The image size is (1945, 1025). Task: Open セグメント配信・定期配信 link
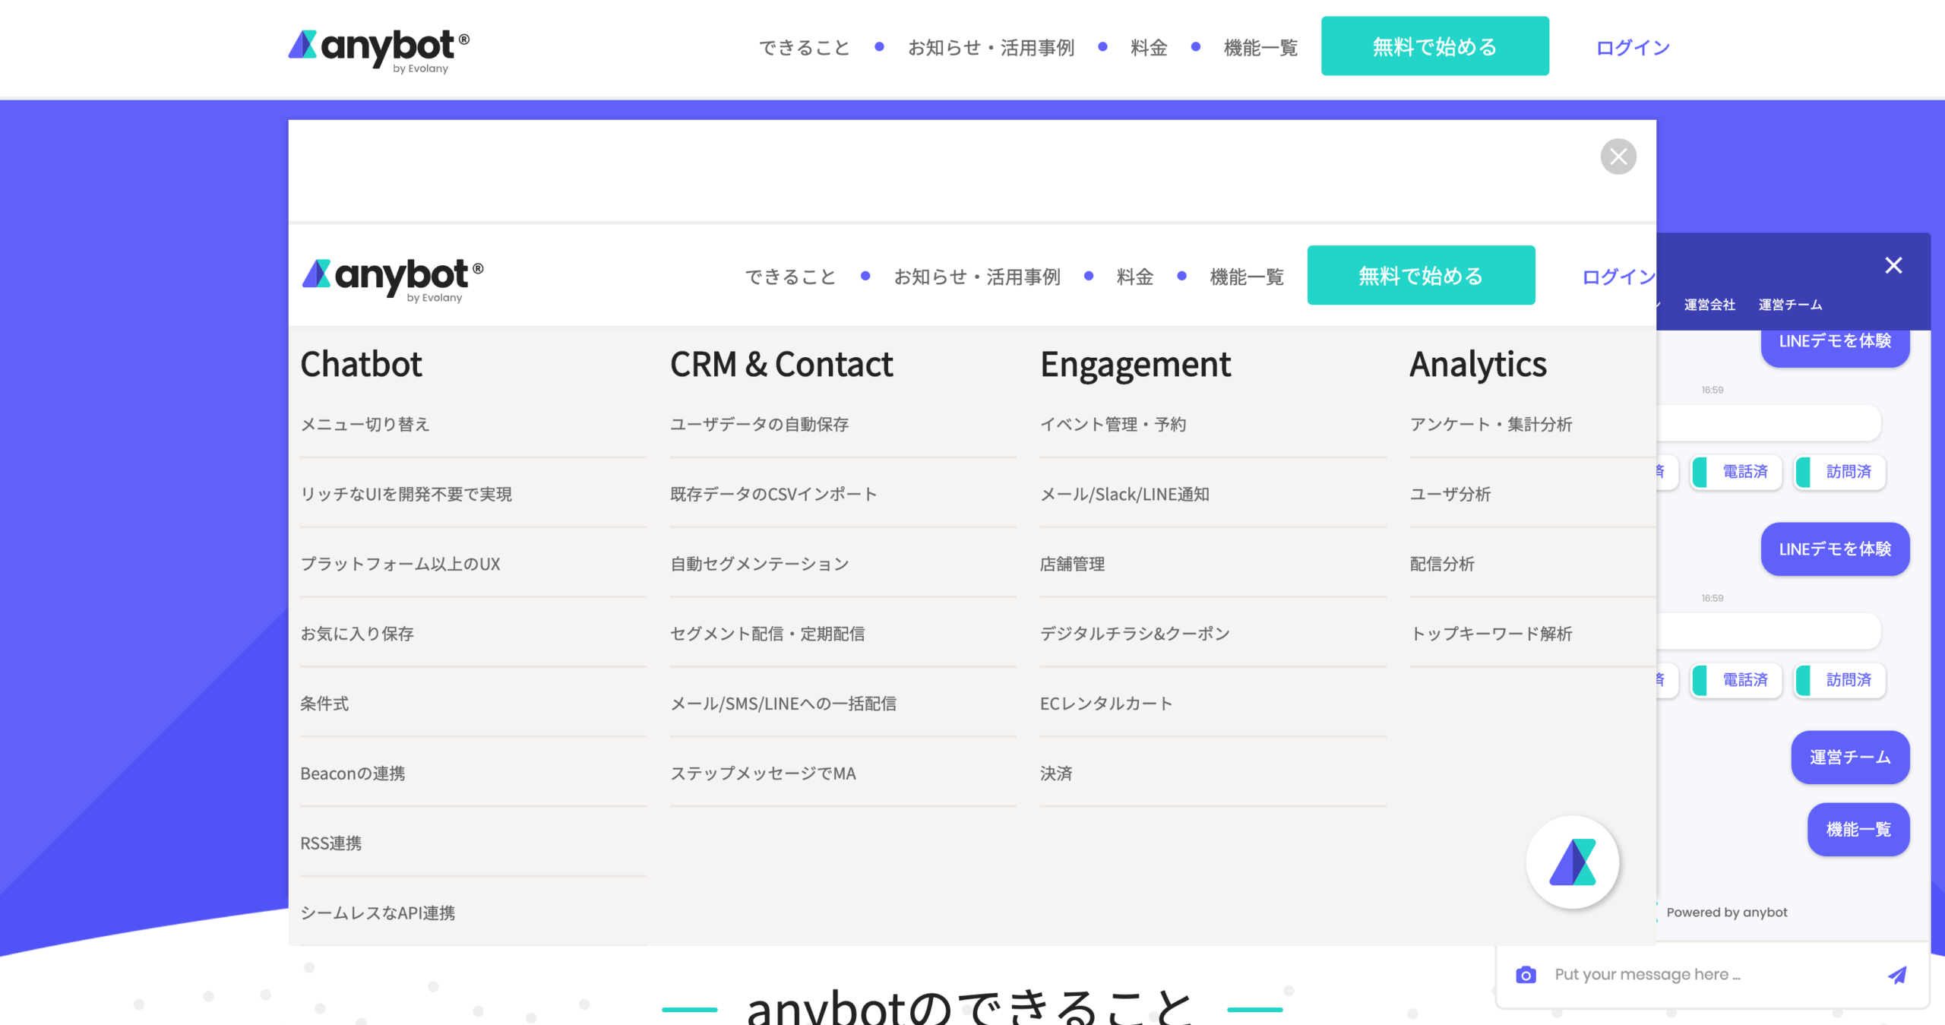[x=767, y=634]
